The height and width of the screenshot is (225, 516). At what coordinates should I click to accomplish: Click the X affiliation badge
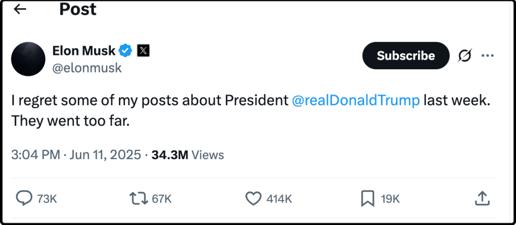[x=143, y=50]
